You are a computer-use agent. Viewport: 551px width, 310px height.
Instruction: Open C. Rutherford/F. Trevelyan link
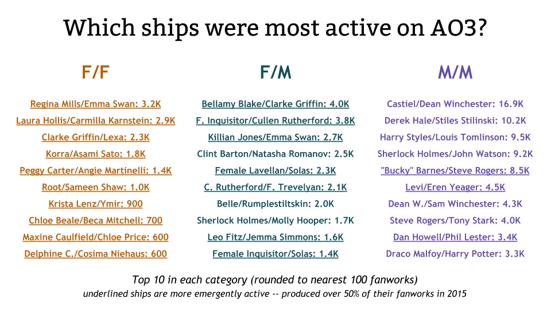pos(275,187)
